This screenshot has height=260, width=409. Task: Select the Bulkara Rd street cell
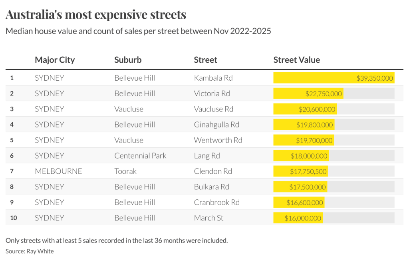[211, 187]
